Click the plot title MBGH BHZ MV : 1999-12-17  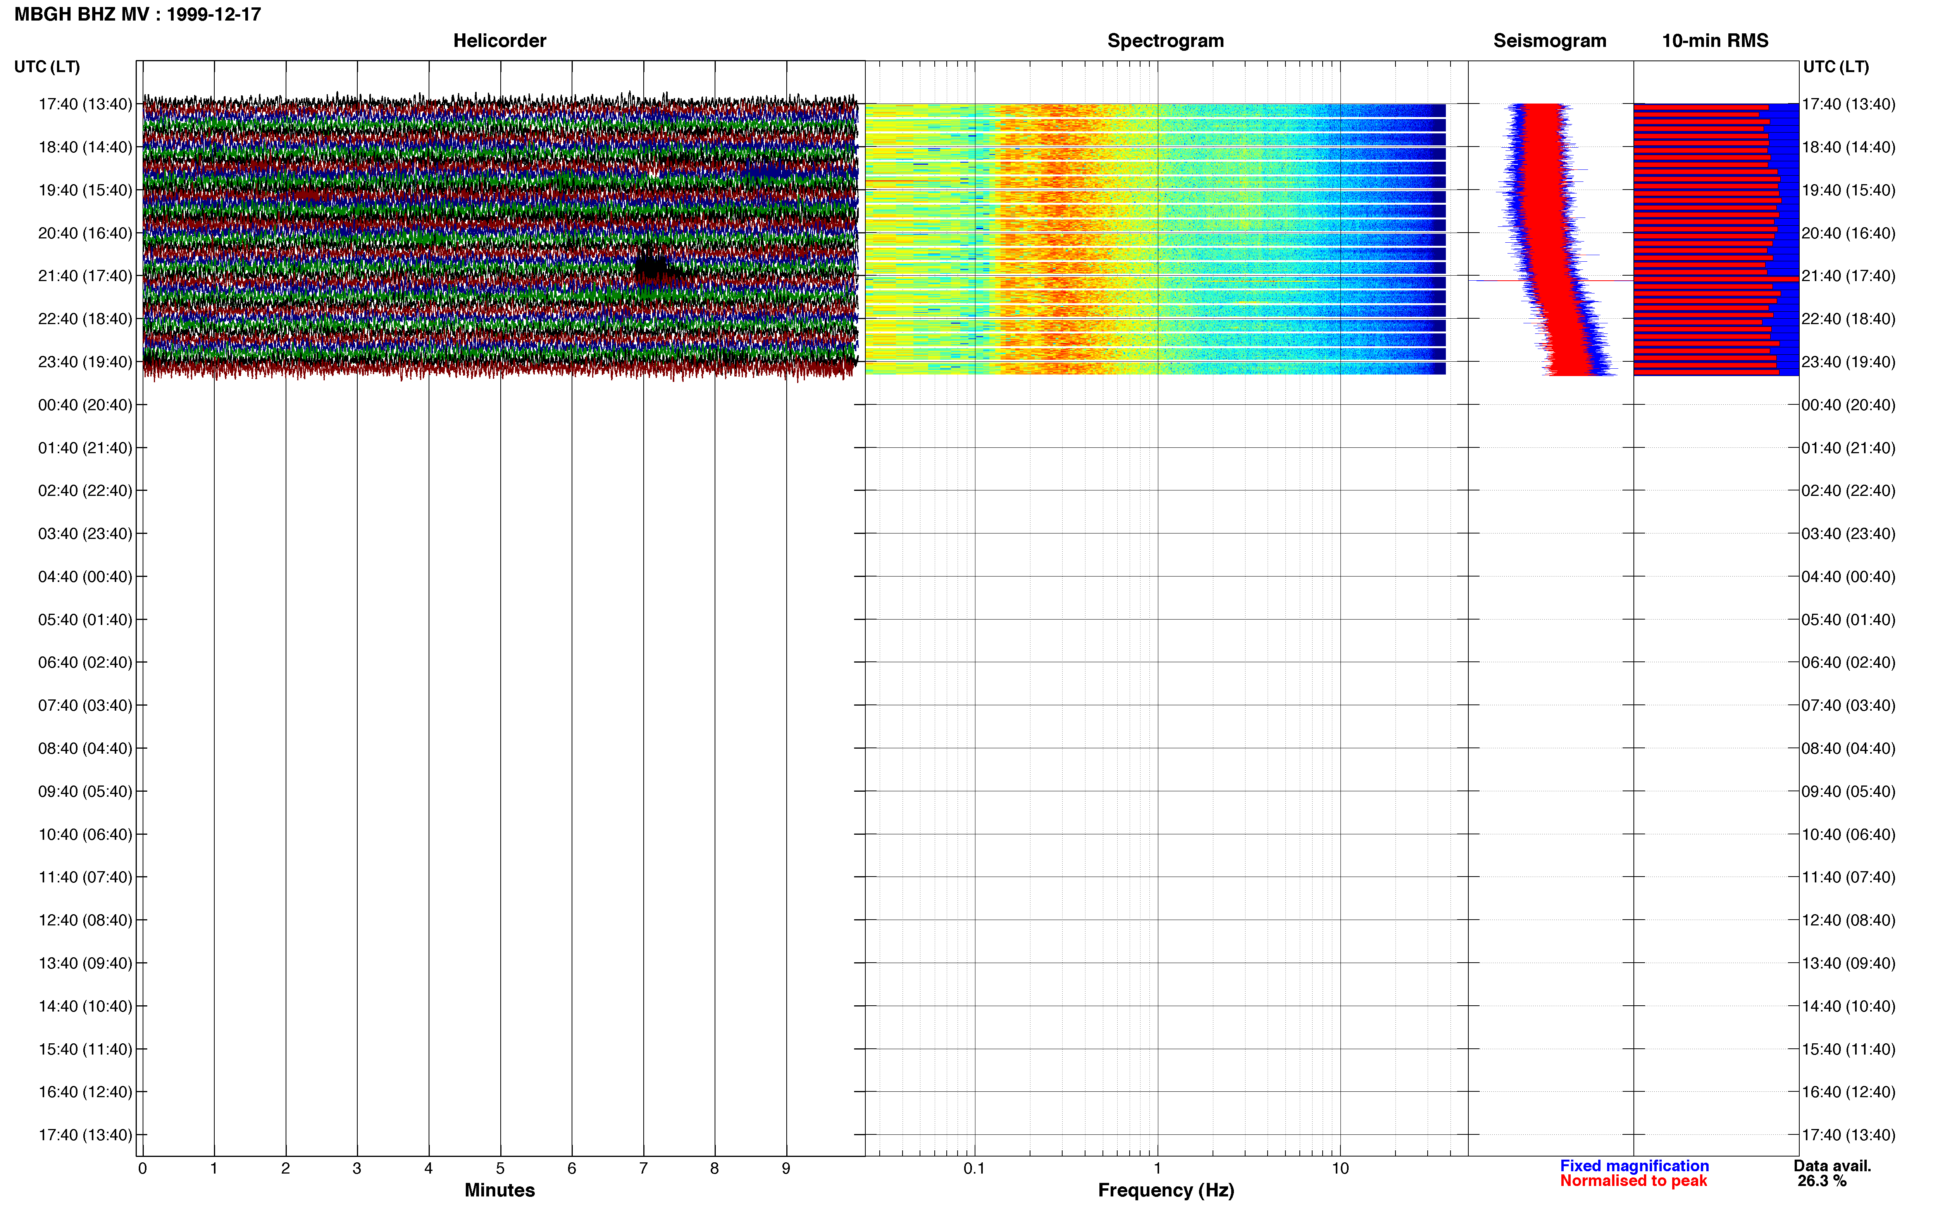[138, 14]
